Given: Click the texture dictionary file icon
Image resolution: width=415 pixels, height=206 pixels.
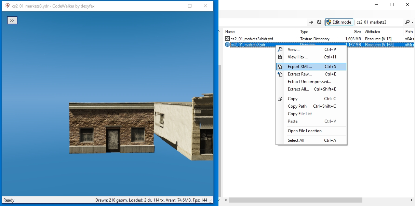Looking at the screenshot, I should click(x=227, y=39).
